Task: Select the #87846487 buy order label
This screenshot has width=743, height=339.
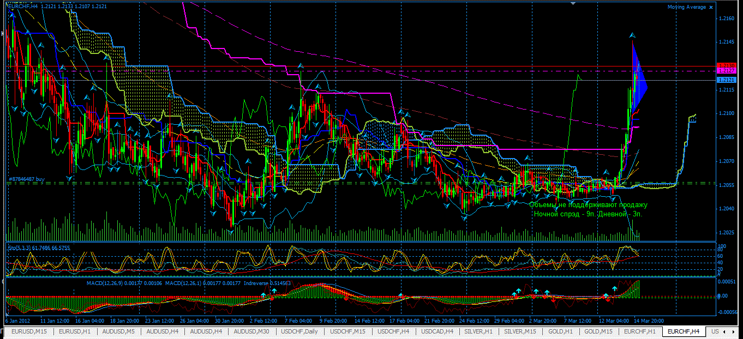Action: pos(27,179)
